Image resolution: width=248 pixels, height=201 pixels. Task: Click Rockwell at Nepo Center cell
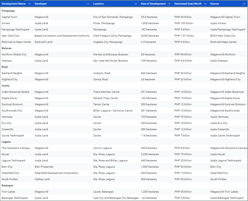(16, 42)
